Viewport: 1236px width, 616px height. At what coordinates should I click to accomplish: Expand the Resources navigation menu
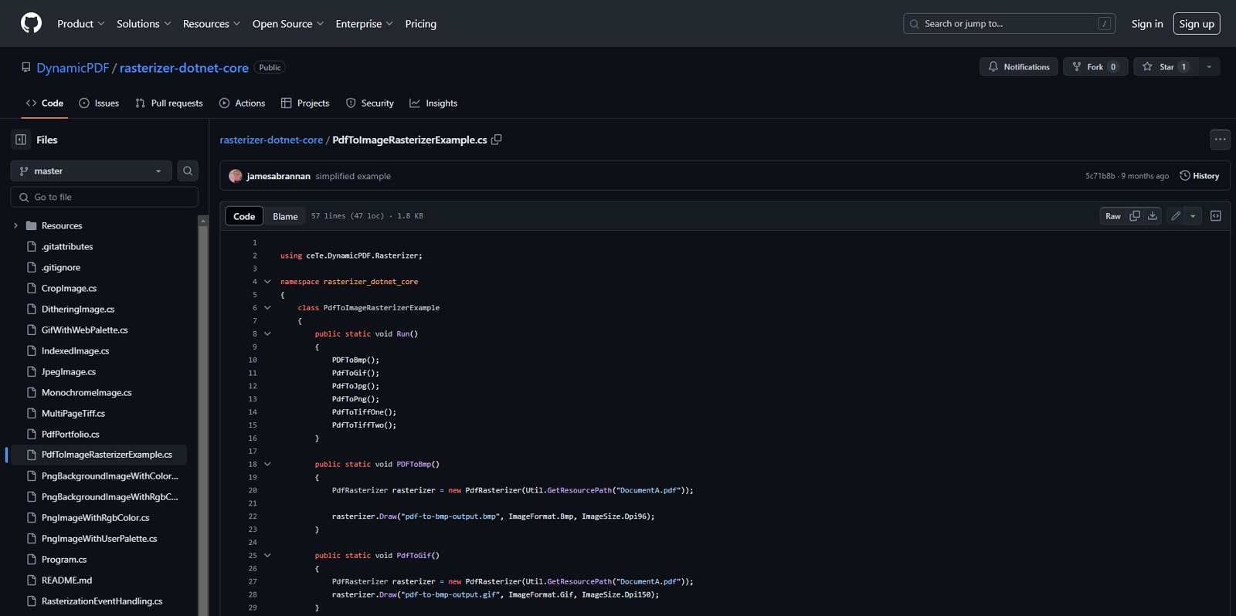point(211,24)
